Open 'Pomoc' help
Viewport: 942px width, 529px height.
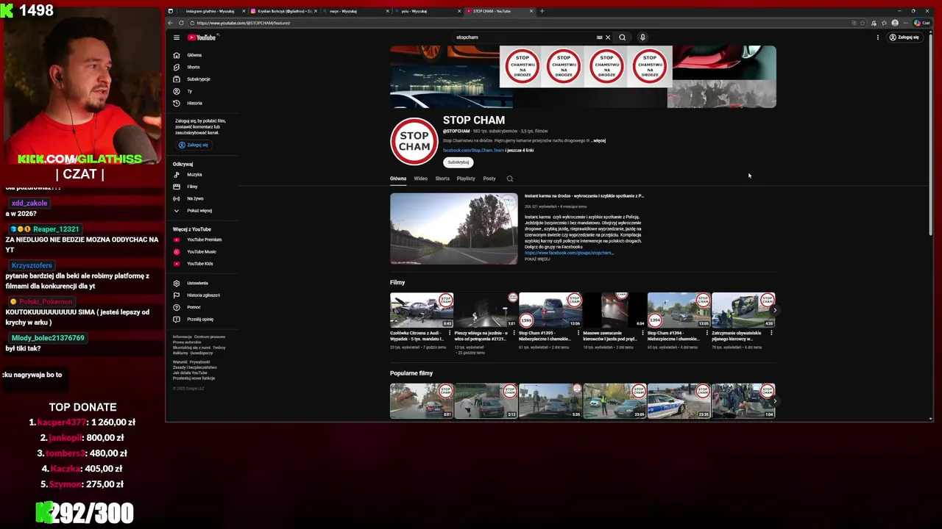coord(194,307)
